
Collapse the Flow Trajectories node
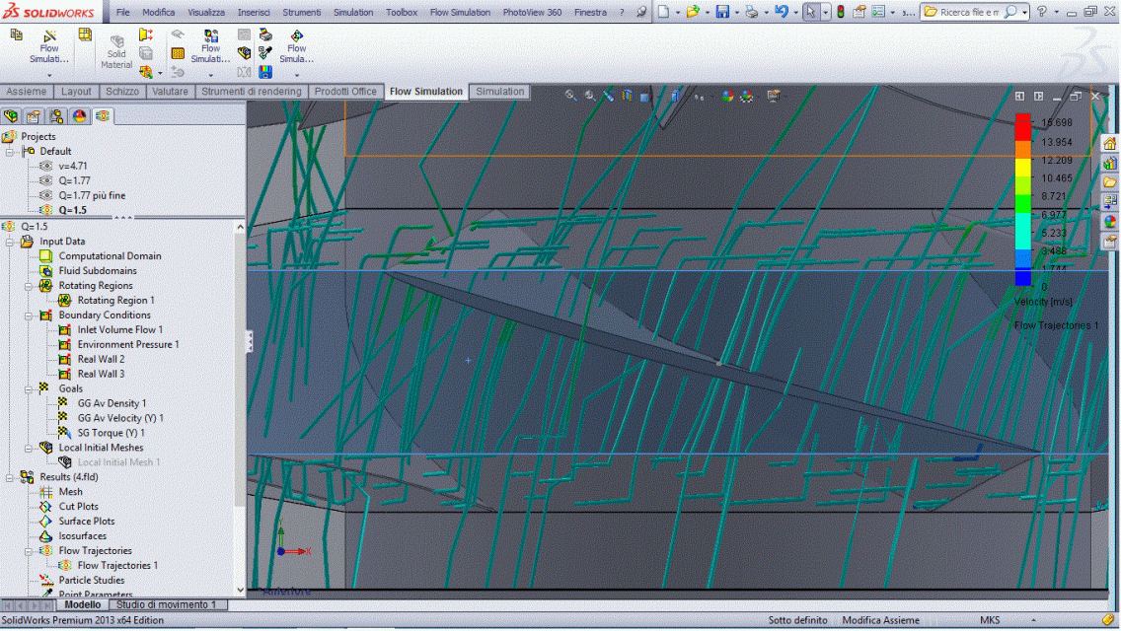click(29, 551)
